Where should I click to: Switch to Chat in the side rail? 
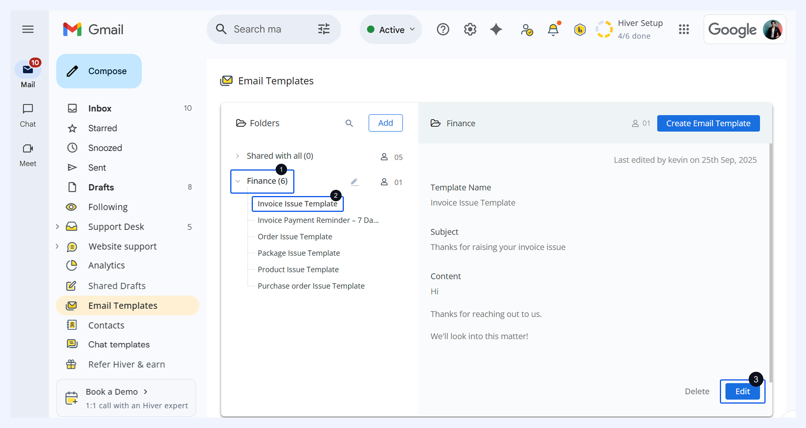click(x=28, y=115)
